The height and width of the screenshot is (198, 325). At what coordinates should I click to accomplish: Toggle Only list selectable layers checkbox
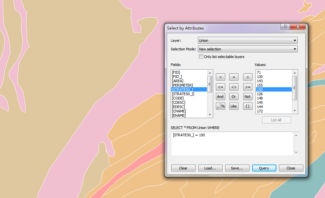pos(201,57)
